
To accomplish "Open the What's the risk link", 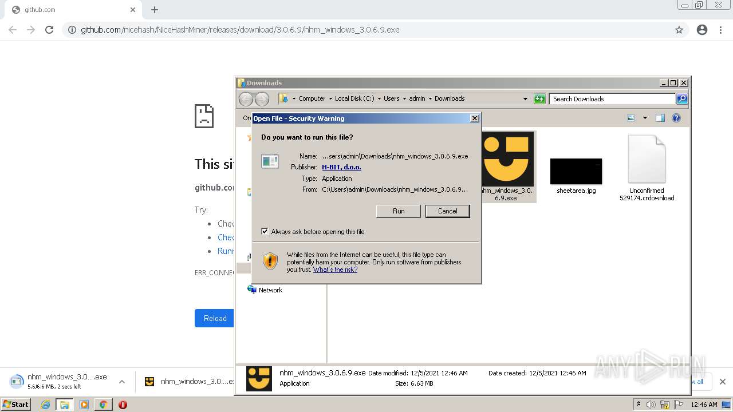I will pos(335,270).
